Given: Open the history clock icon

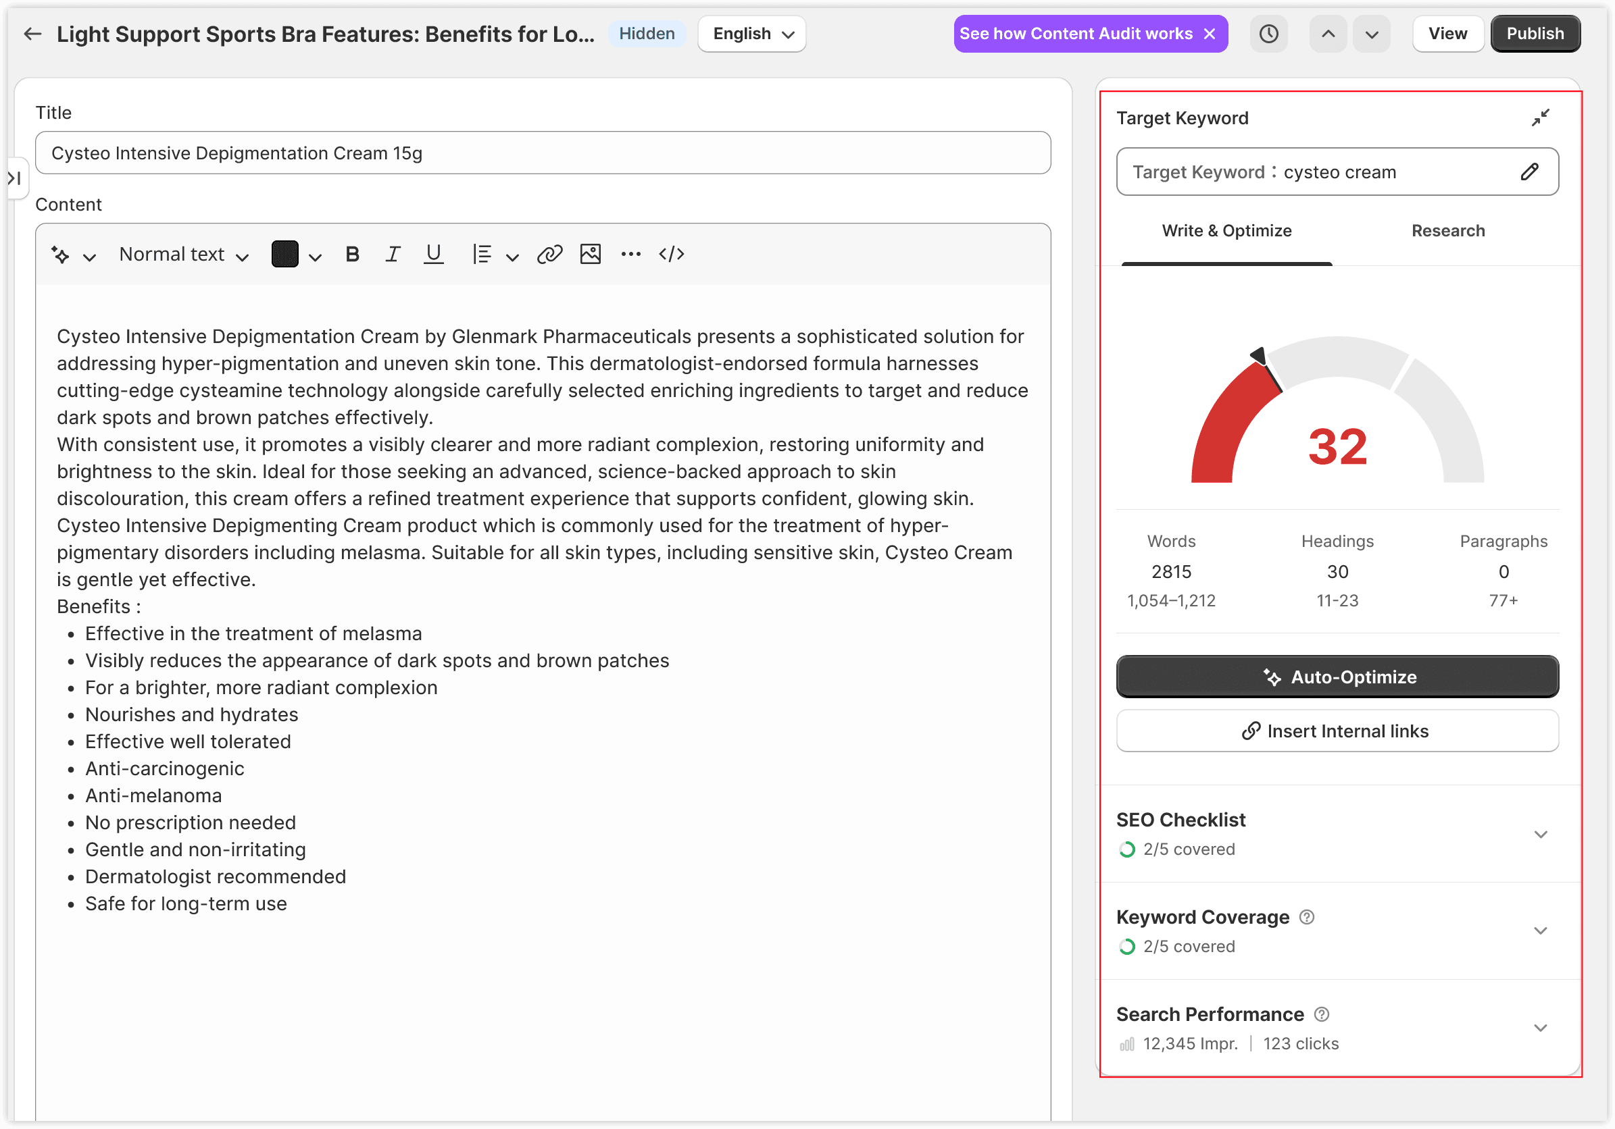Looking at the screenshot, I should [x=1268, y=34].
